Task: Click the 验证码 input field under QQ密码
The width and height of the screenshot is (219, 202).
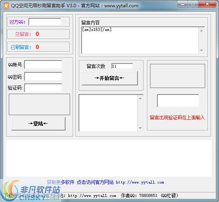Action: point(43,88)
